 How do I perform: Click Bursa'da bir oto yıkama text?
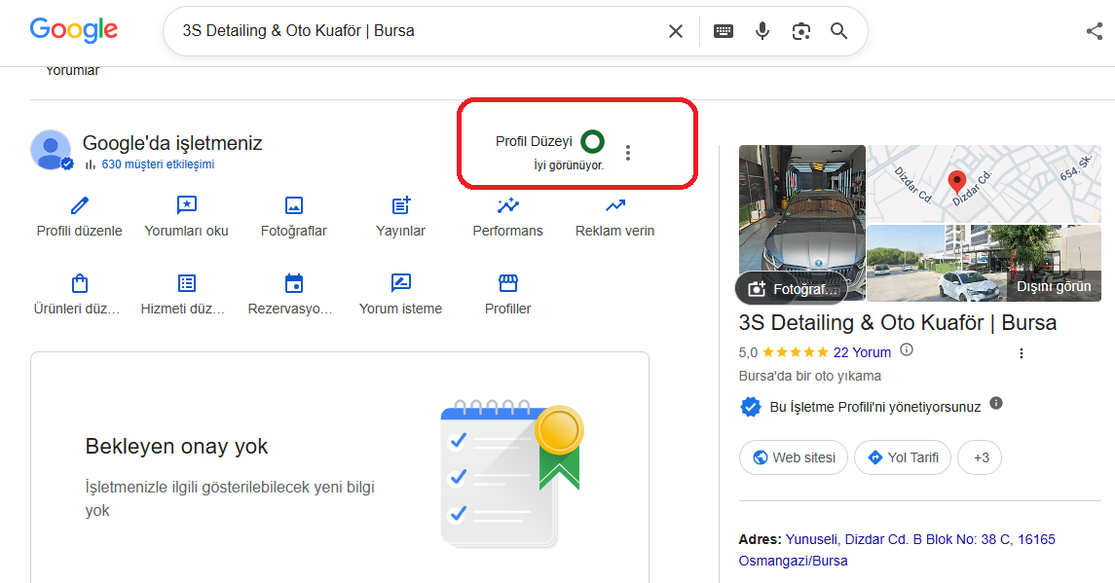[x=810, y=376]
